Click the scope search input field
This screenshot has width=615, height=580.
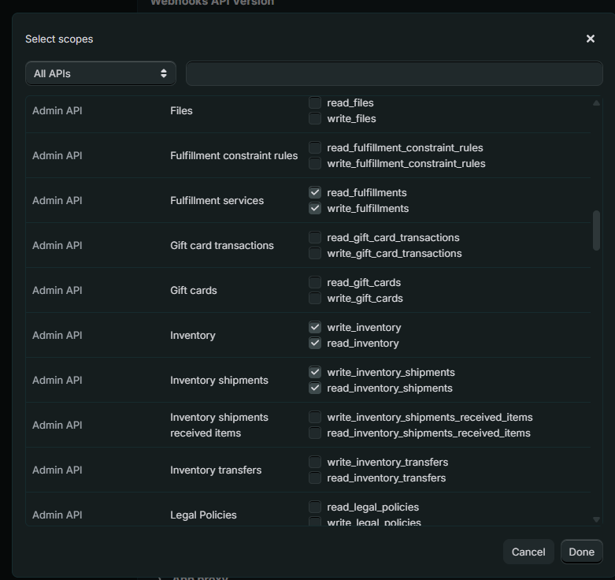[394, 73]
